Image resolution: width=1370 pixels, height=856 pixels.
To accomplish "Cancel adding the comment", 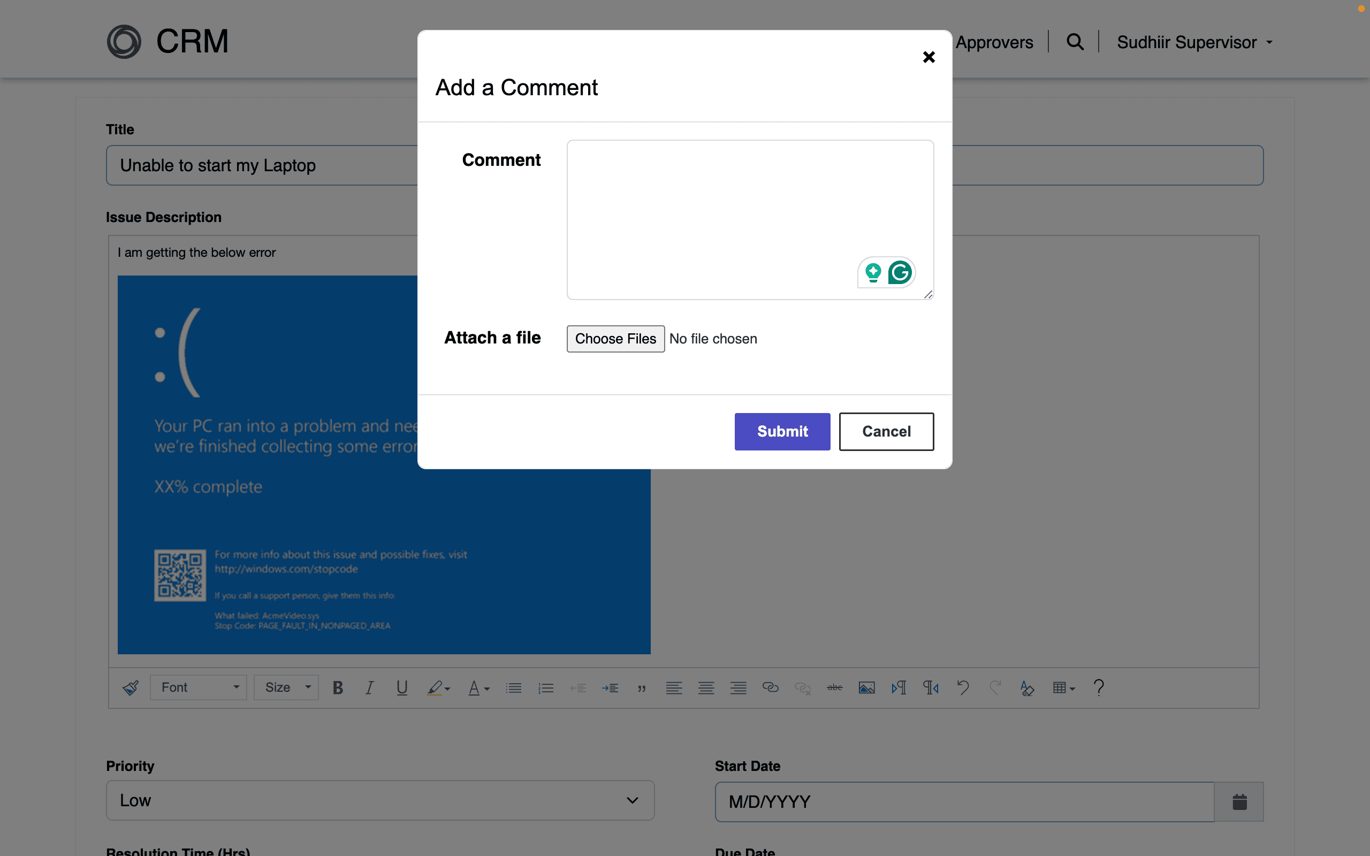I will tap(886, 431).
